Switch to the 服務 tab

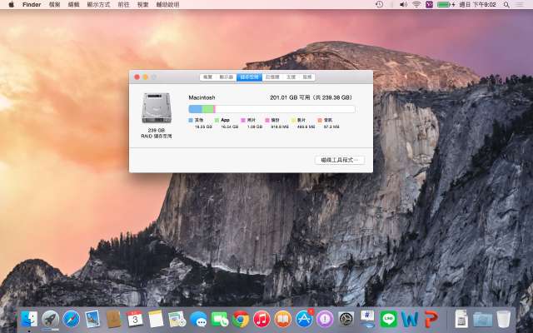(307, 77)
